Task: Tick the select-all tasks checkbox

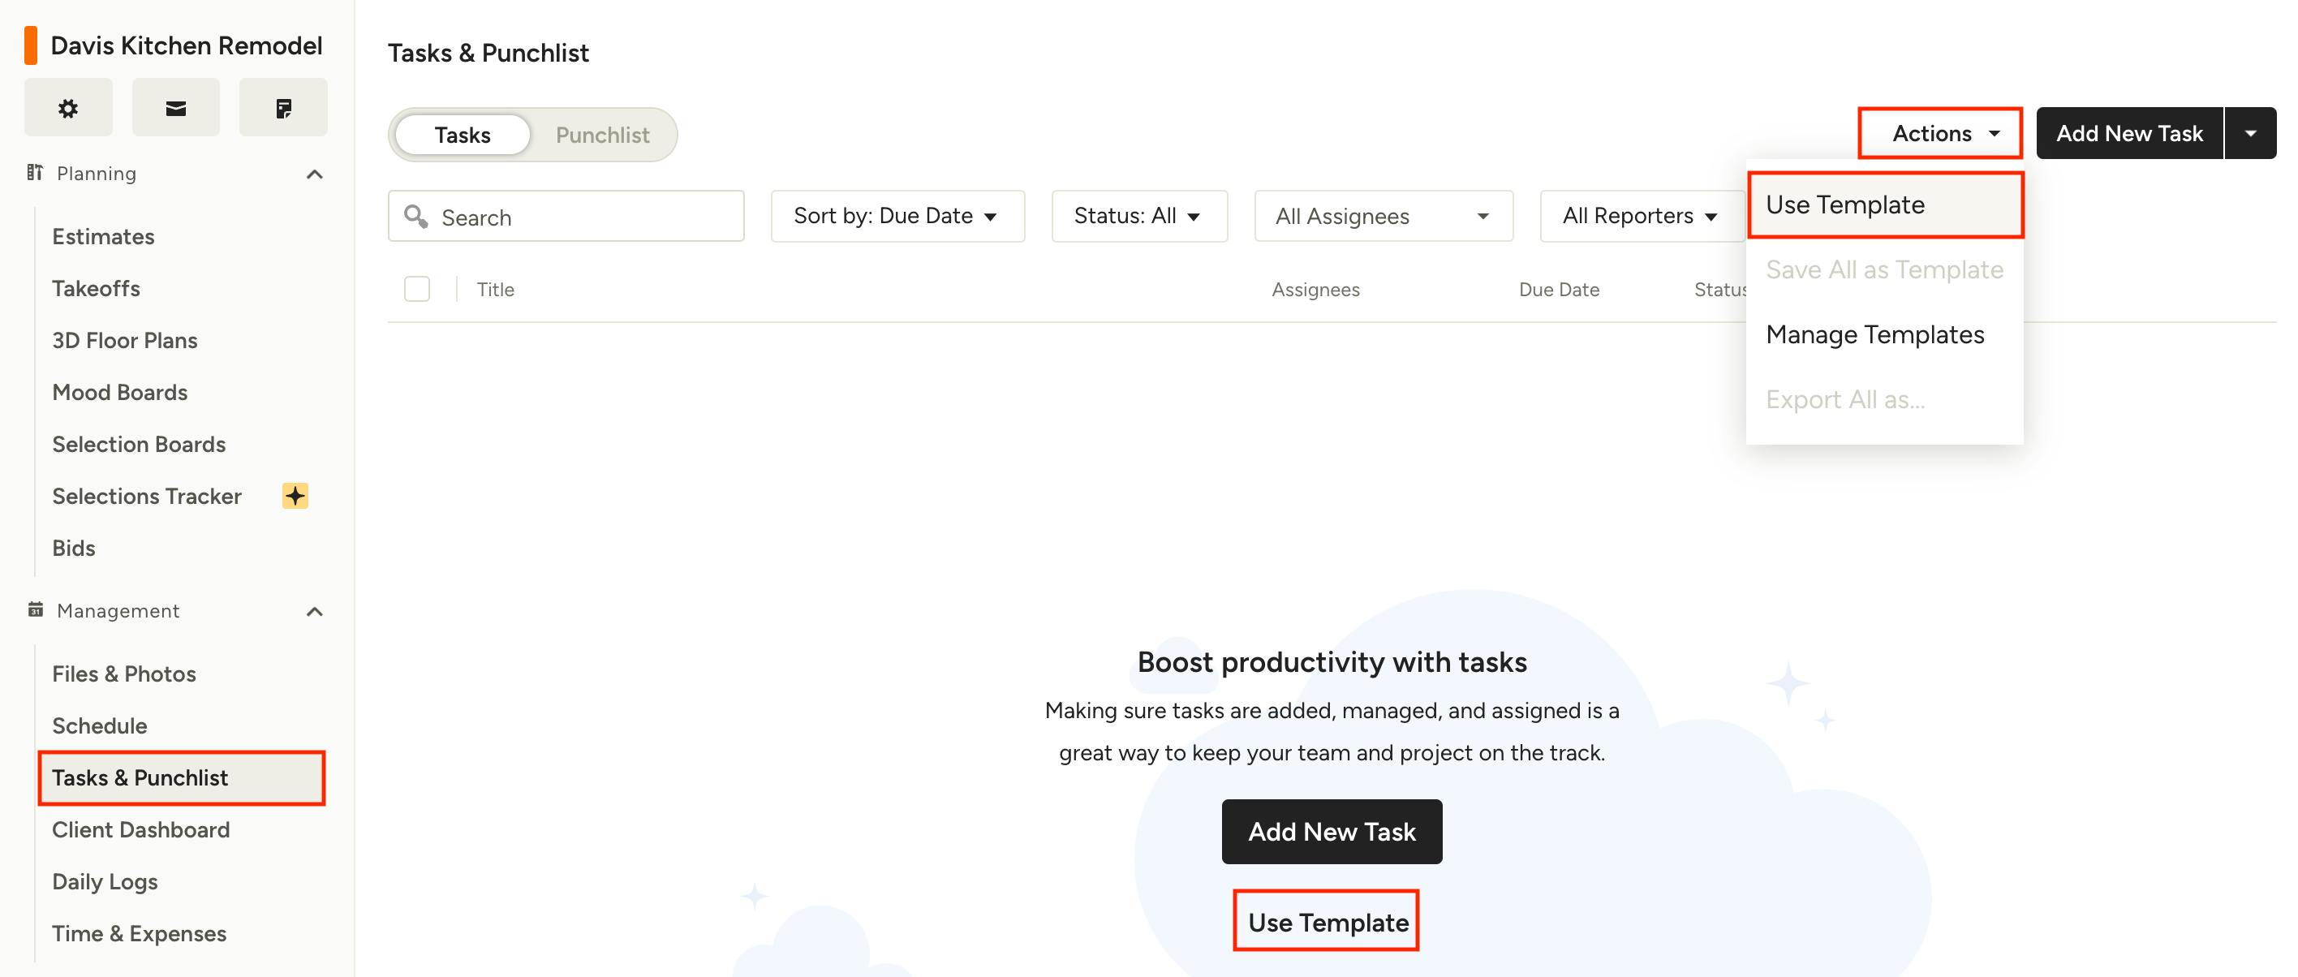Action: click(x=416, y=289)
